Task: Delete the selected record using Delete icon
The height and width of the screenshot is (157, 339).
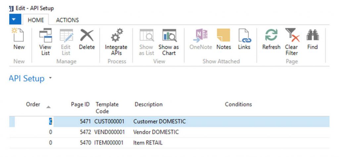Action: [87, 35]
